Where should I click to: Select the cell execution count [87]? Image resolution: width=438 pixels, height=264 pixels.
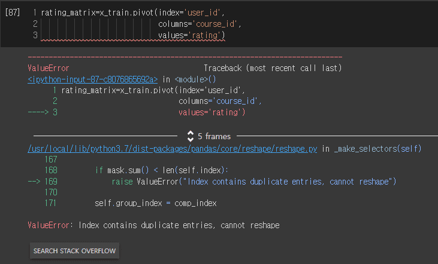click(x=13, y=13)
